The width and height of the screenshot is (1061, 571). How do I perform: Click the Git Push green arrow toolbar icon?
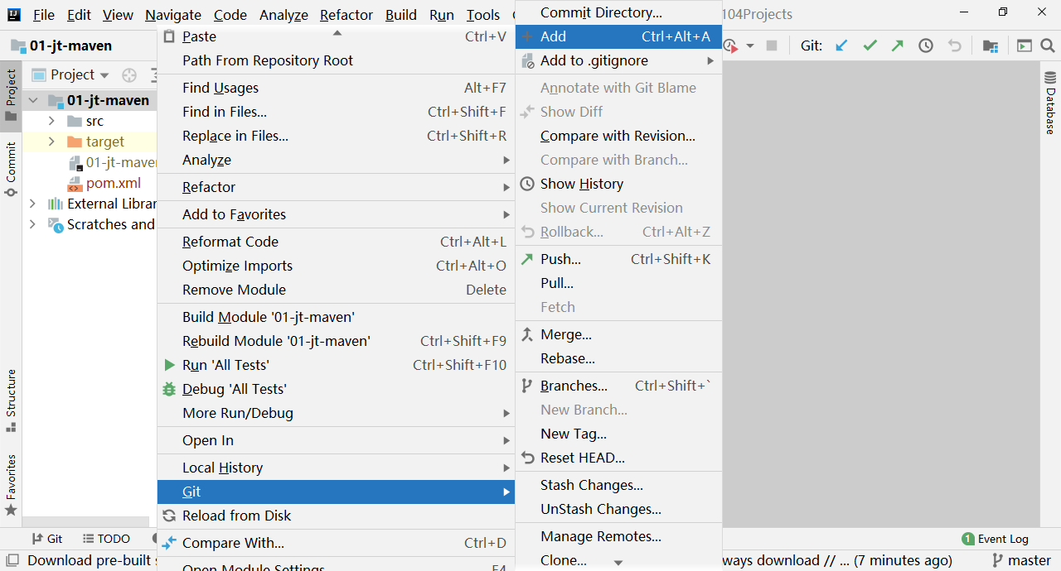[898, 46]
